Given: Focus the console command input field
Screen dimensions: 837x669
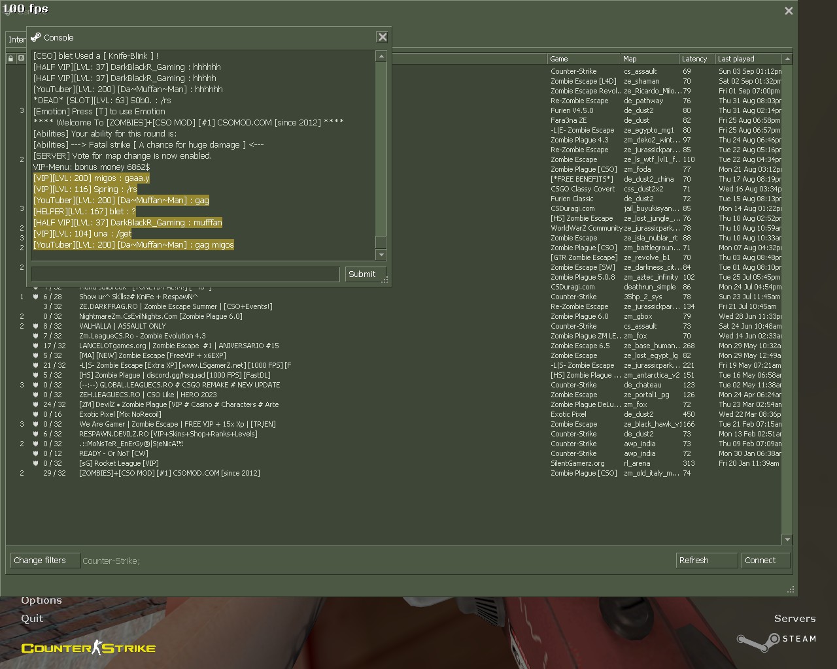Looking at the screenshot, I should click(185, 274).
